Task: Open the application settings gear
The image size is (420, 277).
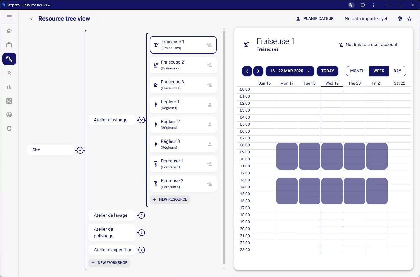Action: [x=400, y=19]
